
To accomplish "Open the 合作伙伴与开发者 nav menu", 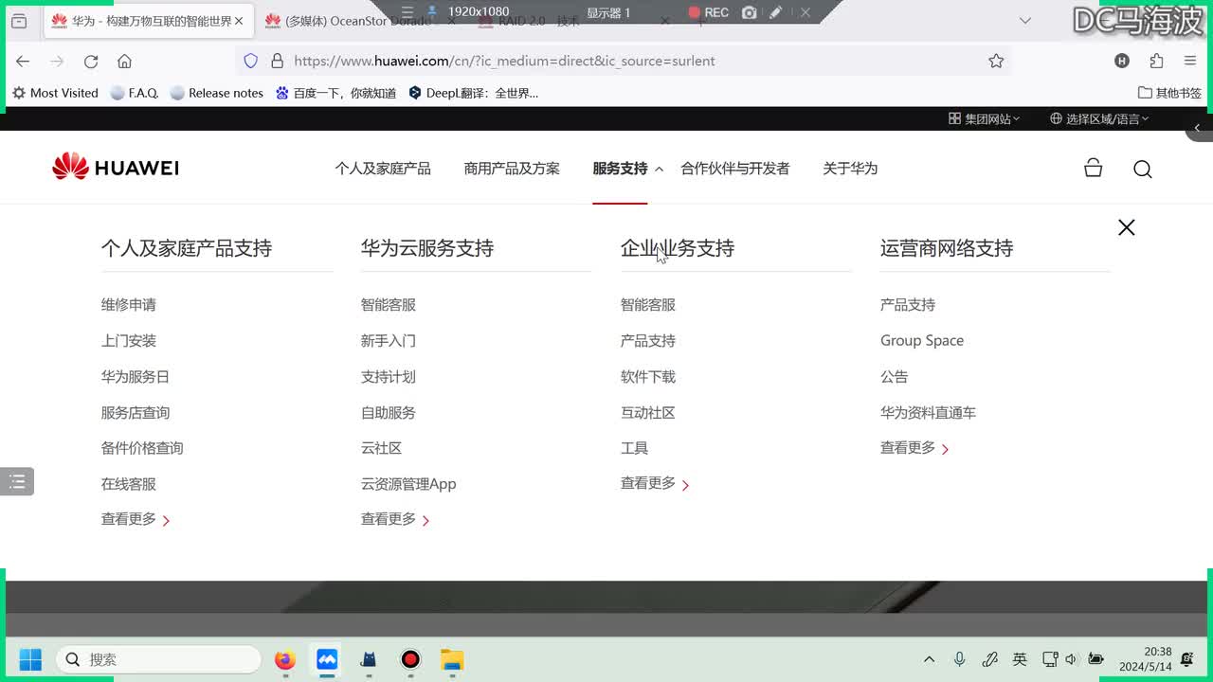I will click(734, 169).
